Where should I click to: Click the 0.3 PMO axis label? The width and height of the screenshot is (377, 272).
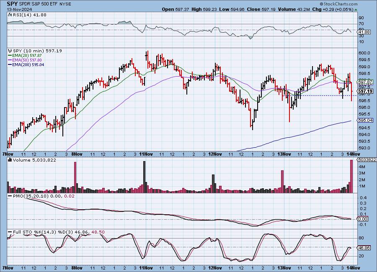tap(363, 203)
